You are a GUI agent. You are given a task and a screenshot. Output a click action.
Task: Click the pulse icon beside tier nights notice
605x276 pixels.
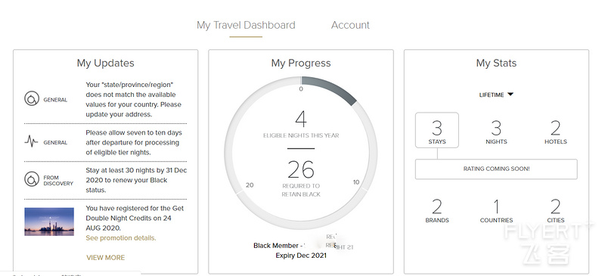[31, 142]
